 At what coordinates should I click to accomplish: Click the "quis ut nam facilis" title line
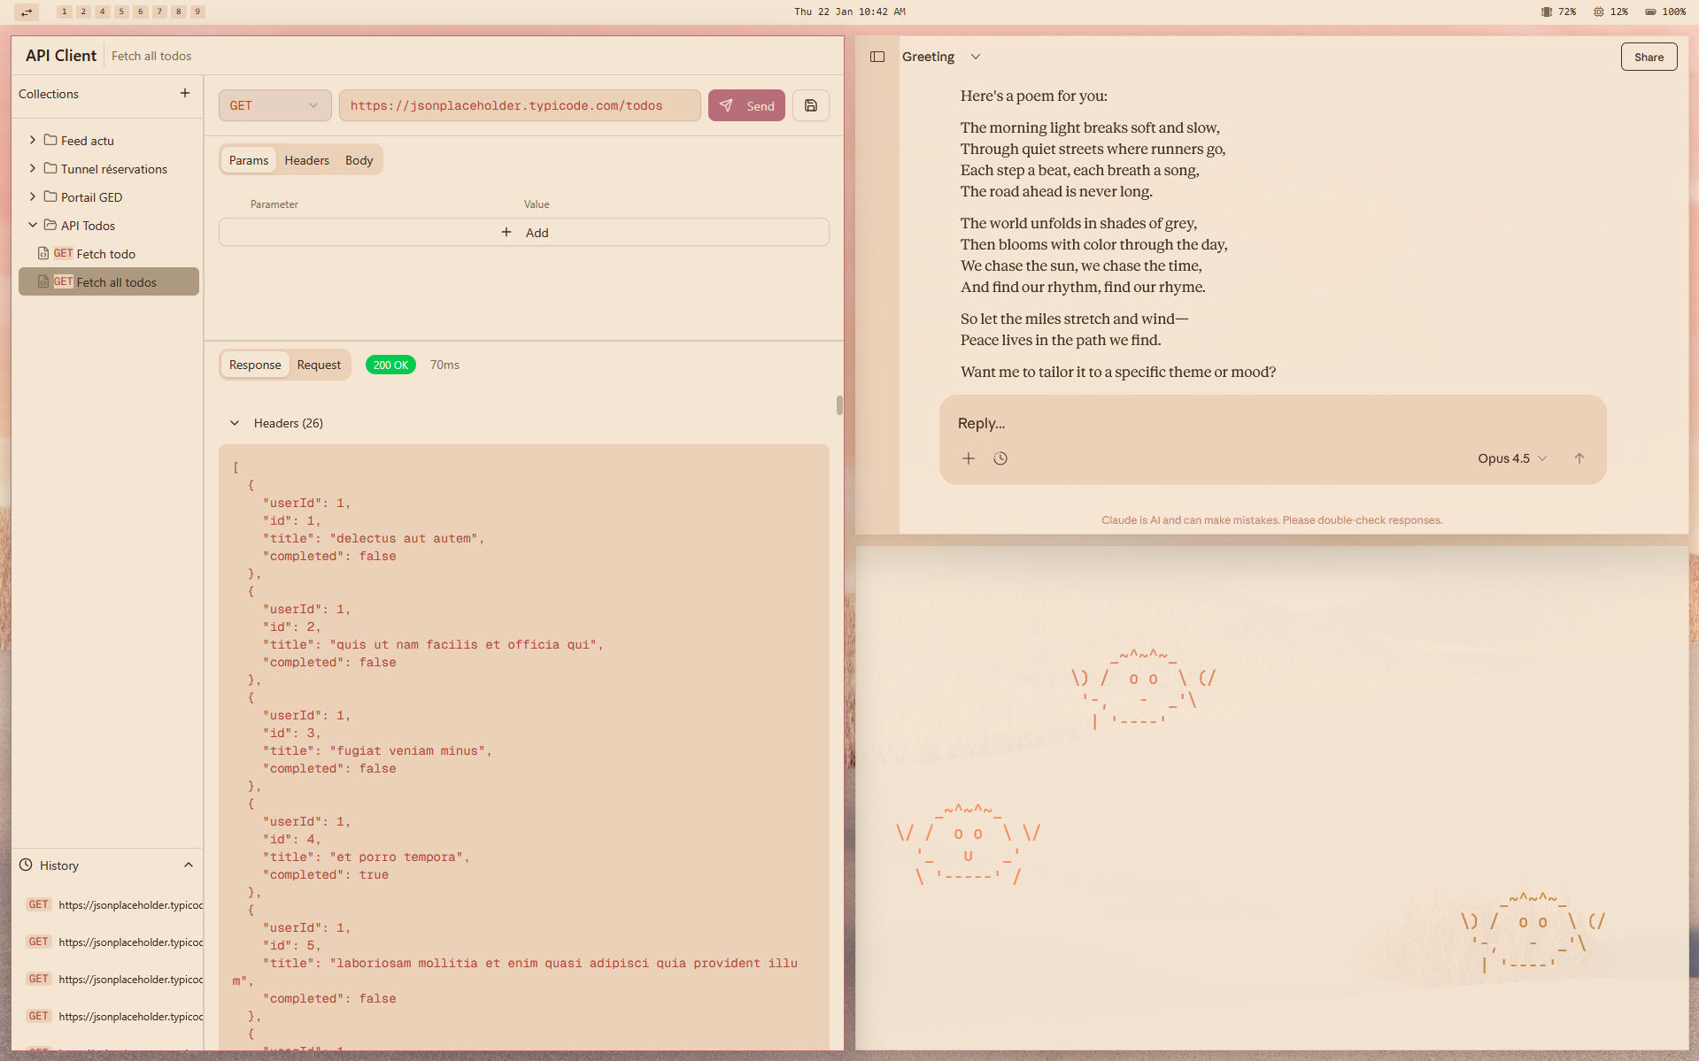pyautogui.click(x=433, y=644)
